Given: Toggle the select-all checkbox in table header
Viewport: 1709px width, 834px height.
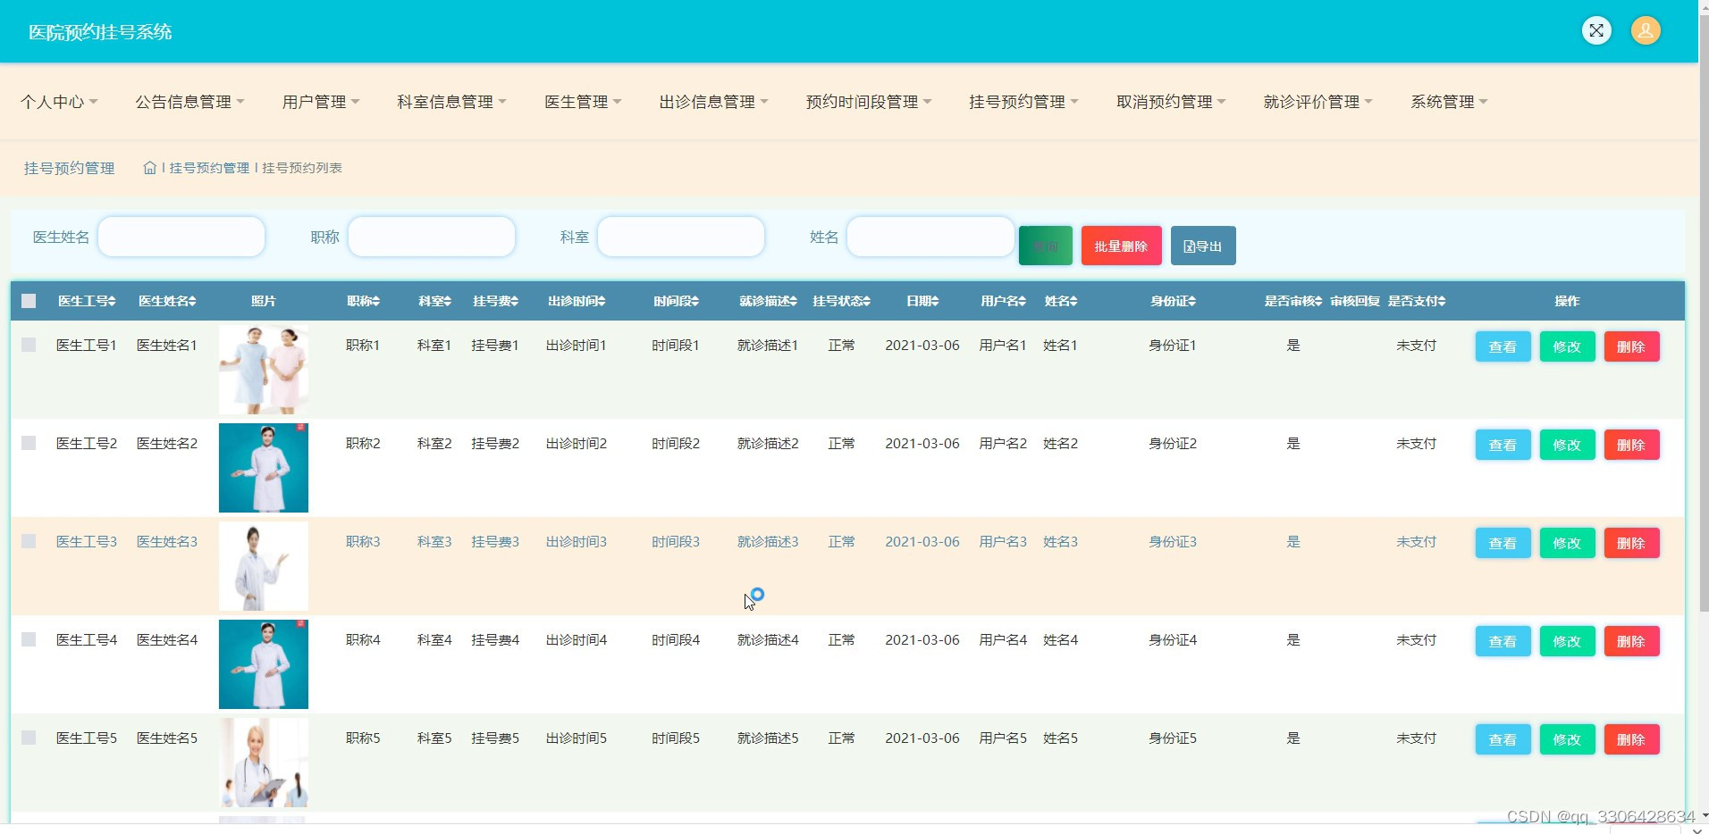Looking at the screenshot, I should (29, 301).
